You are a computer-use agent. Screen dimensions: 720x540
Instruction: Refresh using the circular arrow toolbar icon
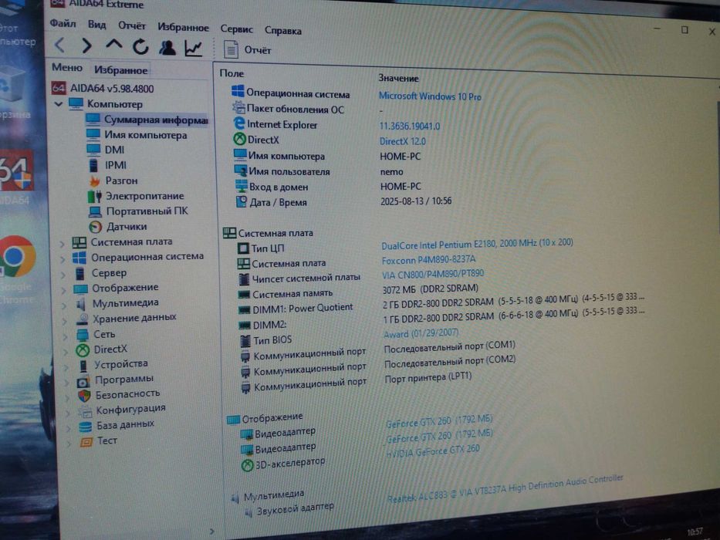point(140,46)
